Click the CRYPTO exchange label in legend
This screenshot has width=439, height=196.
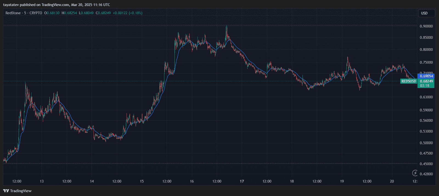click(x=36, y=13)
